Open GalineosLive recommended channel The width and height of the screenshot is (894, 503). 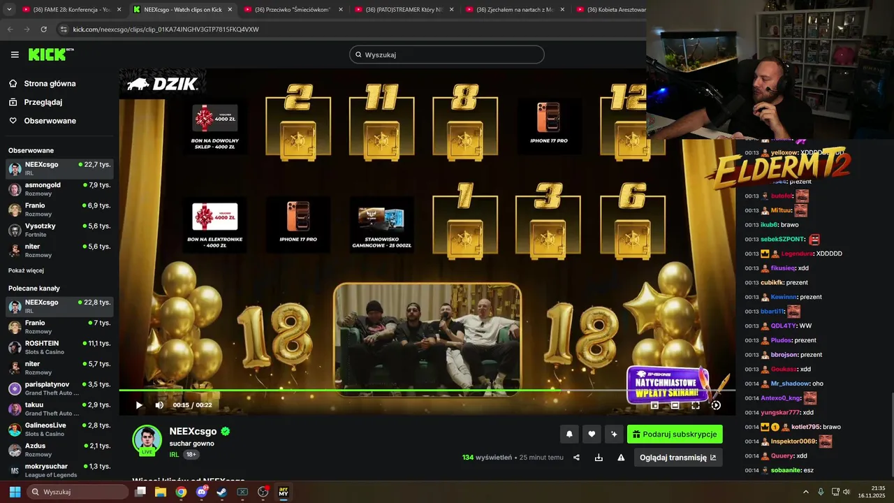click(x=59, y=429)
